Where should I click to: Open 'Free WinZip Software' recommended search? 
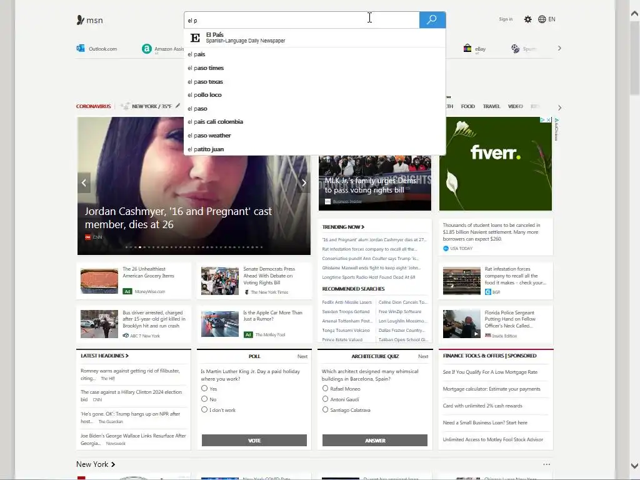tap(400, 311)
